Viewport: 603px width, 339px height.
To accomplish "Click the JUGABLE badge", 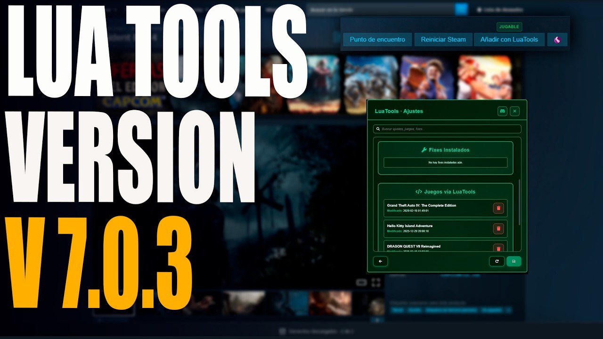I will tap(509, 27).
